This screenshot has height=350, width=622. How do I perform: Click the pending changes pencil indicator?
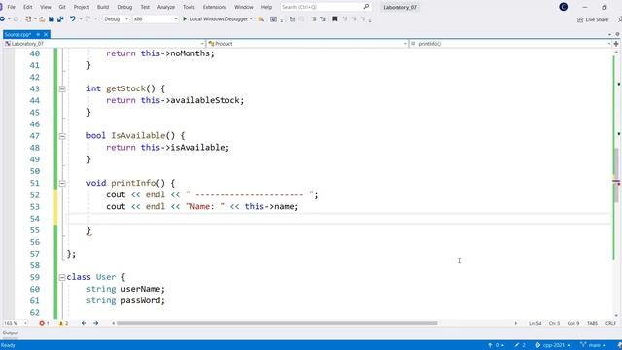point(520,345)
